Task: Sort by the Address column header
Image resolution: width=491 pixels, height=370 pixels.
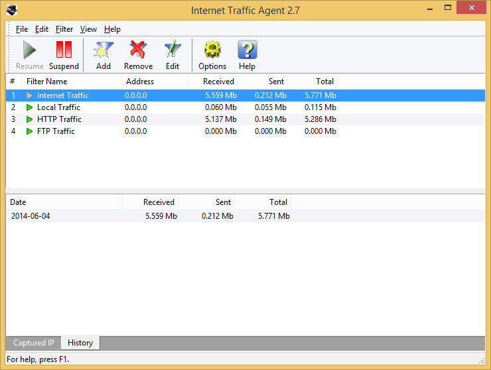Action: click(x=155, y=82)
